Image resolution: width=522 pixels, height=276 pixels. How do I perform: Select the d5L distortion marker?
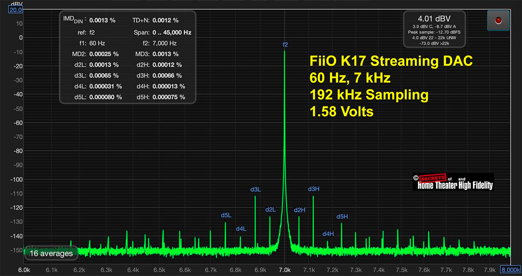click(x=226, y=215)
